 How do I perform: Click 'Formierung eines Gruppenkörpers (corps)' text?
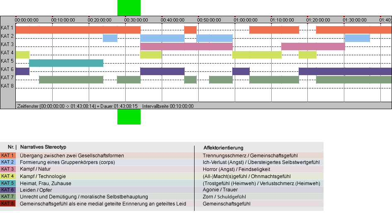click(68, 162)
